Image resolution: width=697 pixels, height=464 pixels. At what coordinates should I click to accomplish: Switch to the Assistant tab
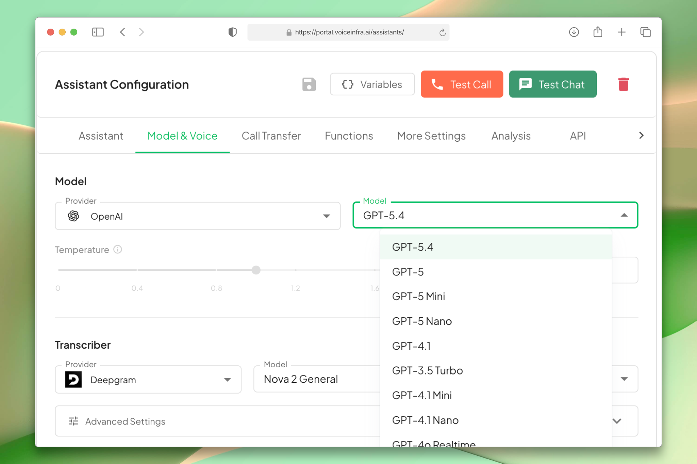point(101,136)
